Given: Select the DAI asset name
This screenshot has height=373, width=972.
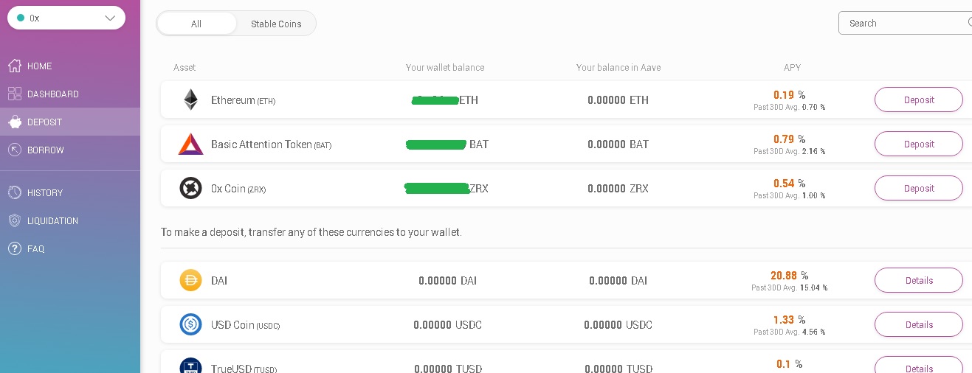Looking at the screenshot, I should [219, 281].
